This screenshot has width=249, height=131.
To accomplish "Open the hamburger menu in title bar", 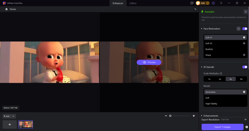I will coord(221,3).
